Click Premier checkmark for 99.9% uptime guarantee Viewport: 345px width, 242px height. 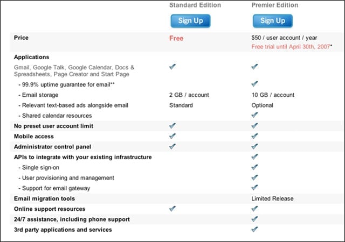point(254,83)
